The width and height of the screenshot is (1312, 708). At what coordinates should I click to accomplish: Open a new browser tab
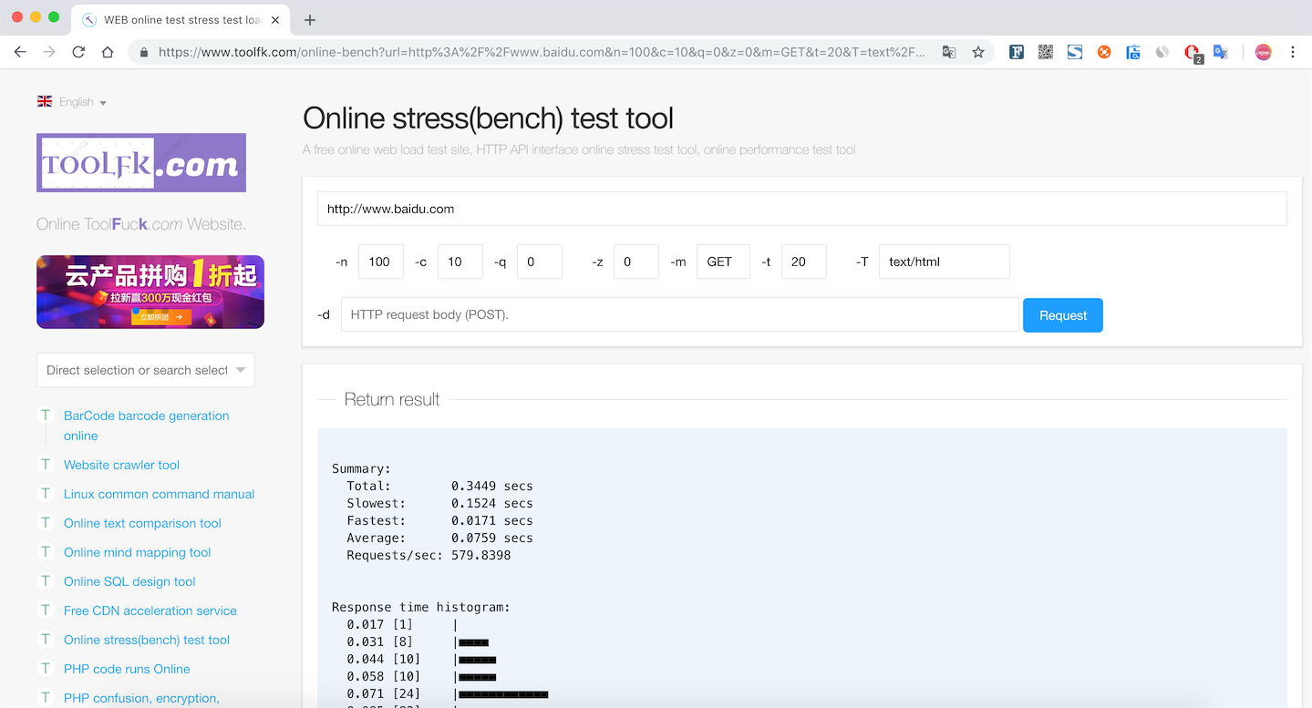click(310, 20)
